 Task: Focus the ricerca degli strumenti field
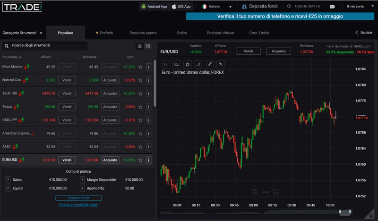[x=45, y=45]
